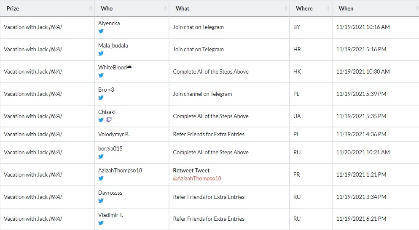
Task: Click the When column header
Action: point(346,8)
